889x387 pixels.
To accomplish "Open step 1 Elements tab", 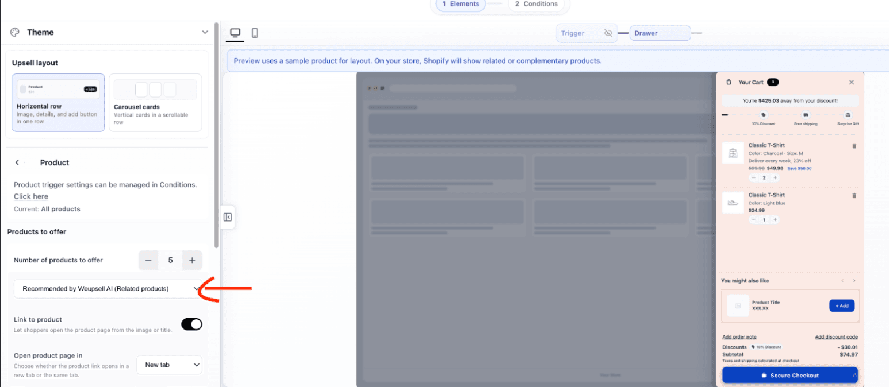I will coord(461,4).
